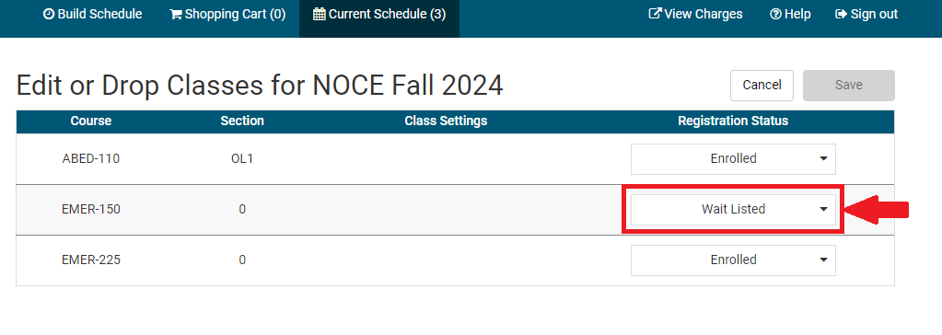
Task: Click the shopping cart icon
Action: coord(176,14)
